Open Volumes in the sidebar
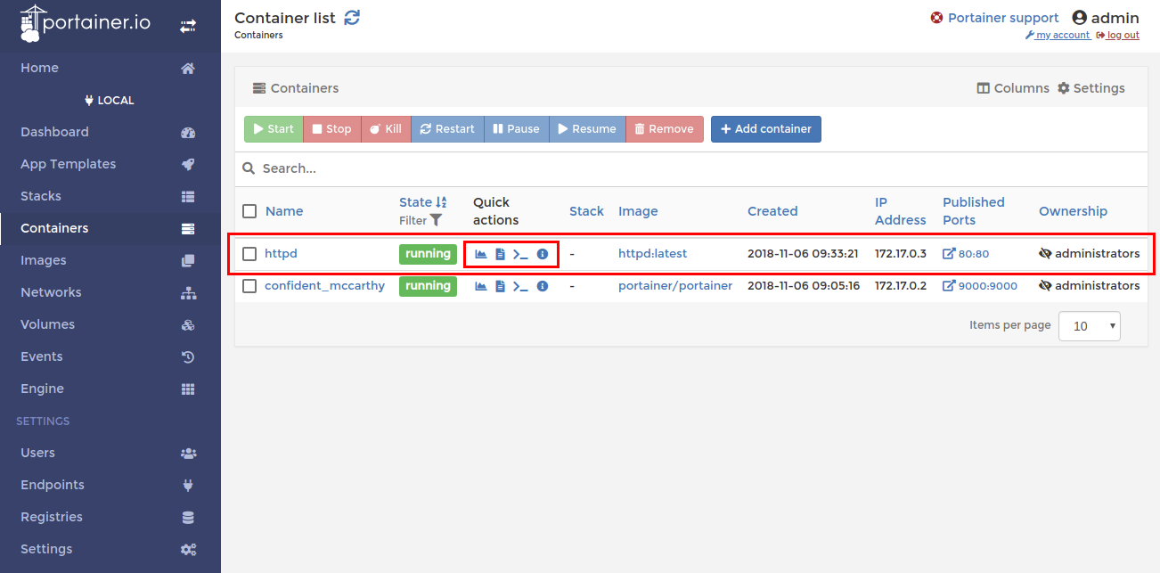This screenshot has width=1160, height=573. point(47,324)
